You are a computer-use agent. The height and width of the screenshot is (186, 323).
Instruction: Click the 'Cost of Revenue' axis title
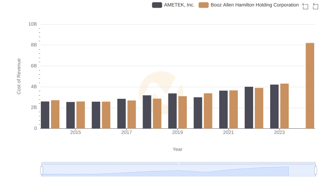coord(19,76)
